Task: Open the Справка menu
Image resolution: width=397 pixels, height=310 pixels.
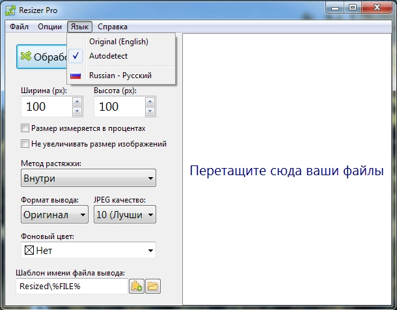Action: coord(113,27)
